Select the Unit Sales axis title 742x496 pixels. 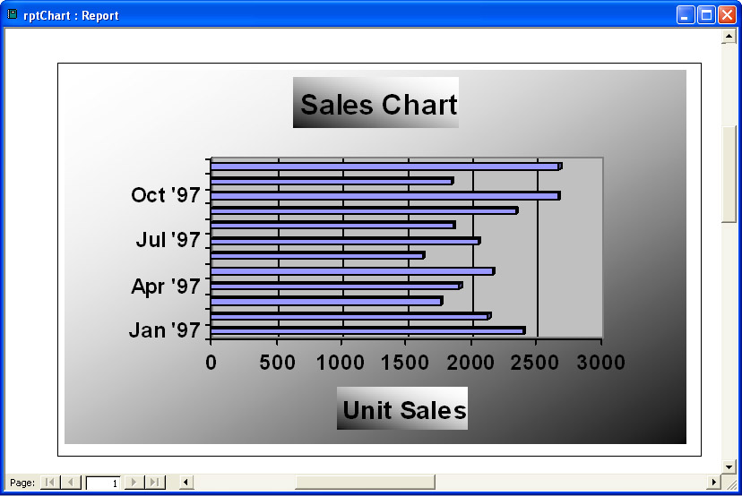tap(403, 410)
